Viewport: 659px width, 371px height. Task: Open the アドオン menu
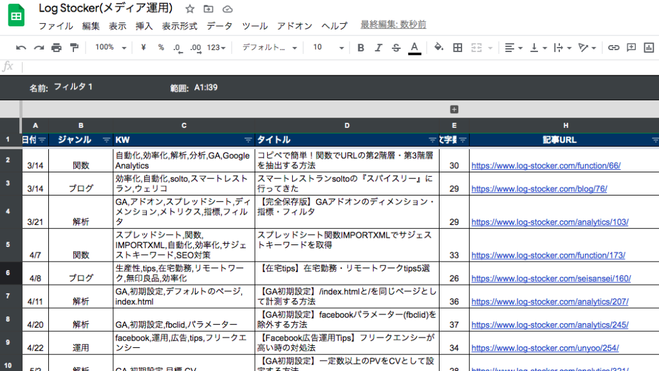293,26
